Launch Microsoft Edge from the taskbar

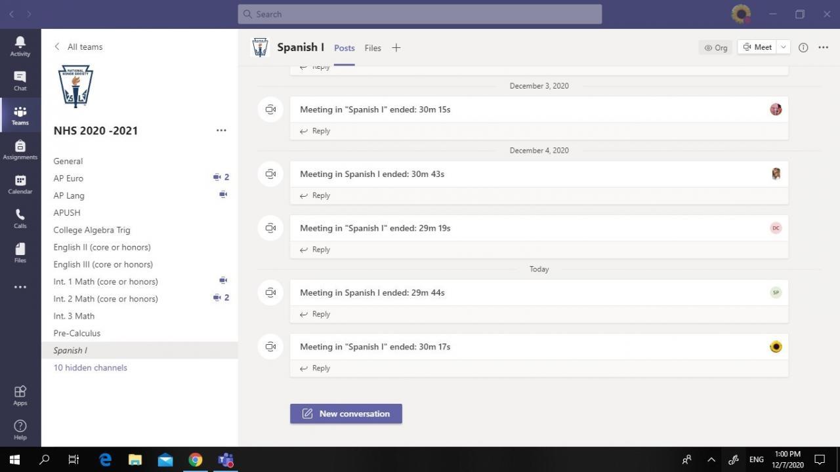105,460
